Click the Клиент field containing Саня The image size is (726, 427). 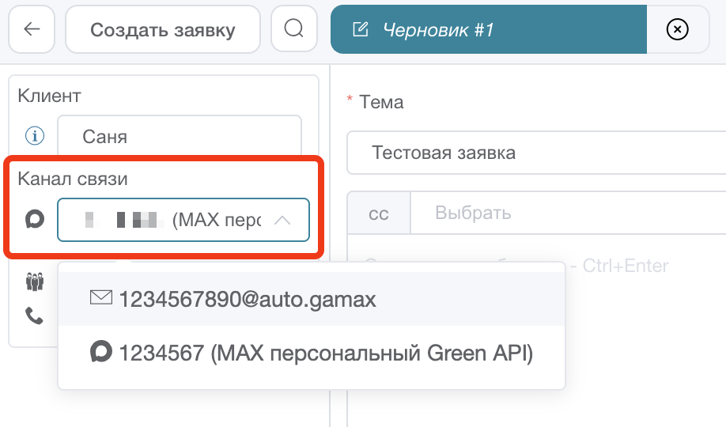pyautogui.click(x=180, y=137)
